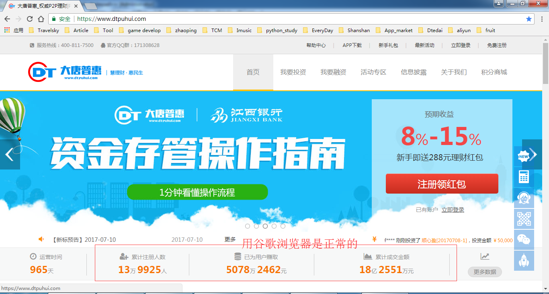549x294 pixels.
Task: Open the 帮助中心 link in top bar
Action: pyautogui.click(x=316, y=45)
